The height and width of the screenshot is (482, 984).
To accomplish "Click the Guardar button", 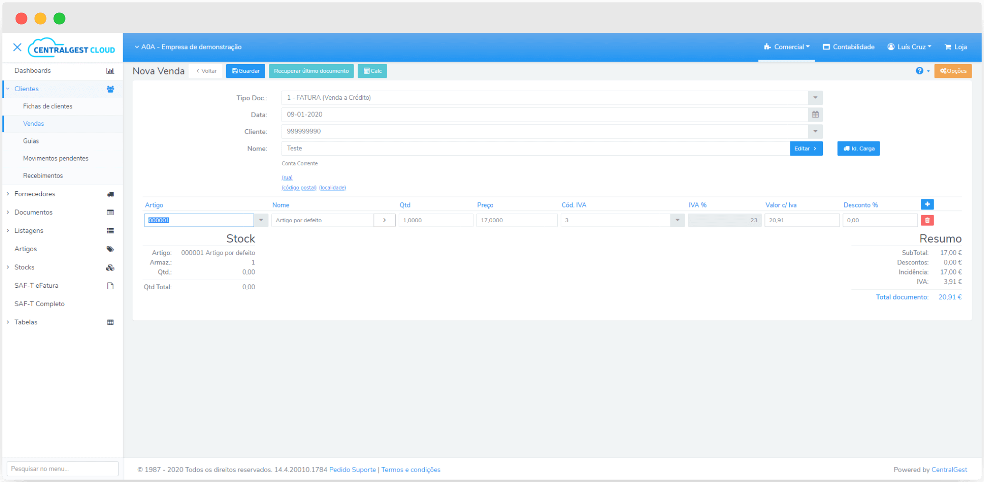I will point(245,71).
